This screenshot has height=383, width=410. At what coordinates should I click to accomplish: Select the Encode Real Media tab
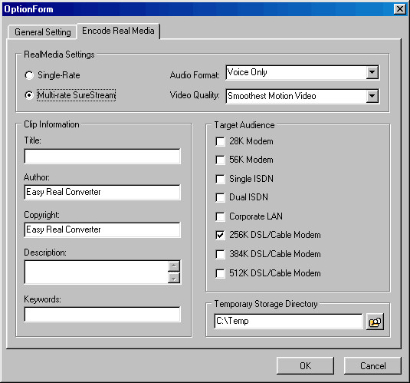point(118,31)
